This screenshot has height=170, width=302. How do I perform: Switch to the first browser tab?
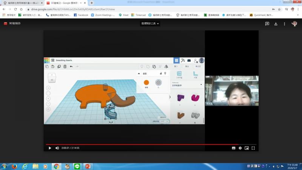[22, 3]
